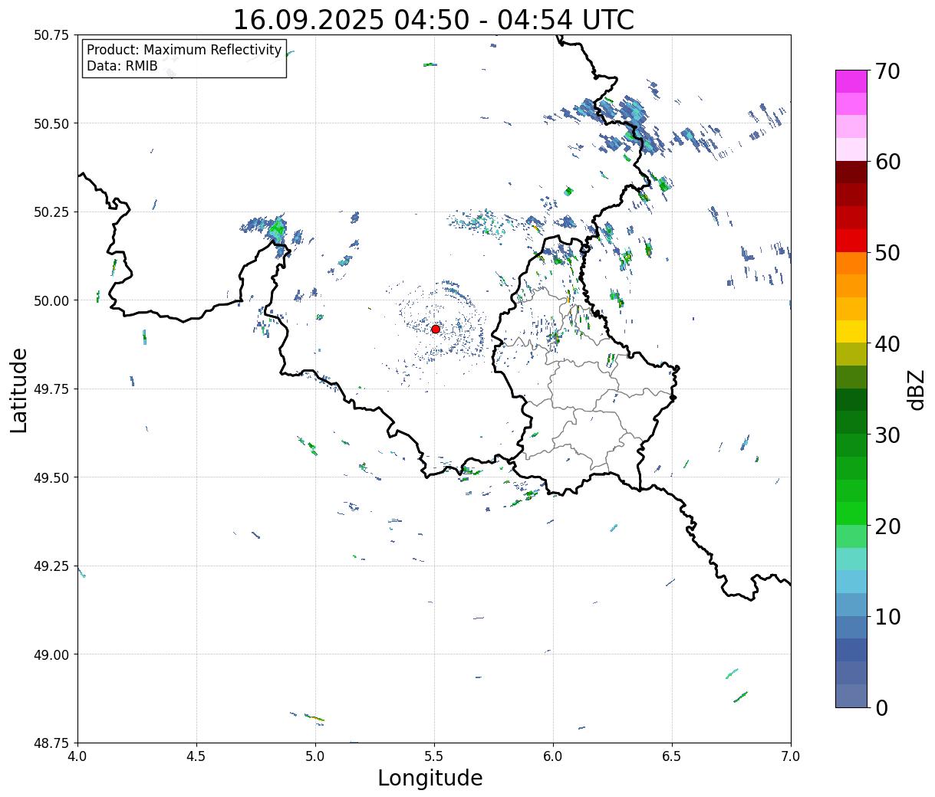Click the red radar location marker
This screenshot has height=797, width=935.
tap(435, 329)
